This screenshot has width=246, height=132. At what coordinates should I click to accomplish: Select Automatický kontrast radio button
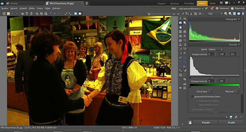(197, 101)
